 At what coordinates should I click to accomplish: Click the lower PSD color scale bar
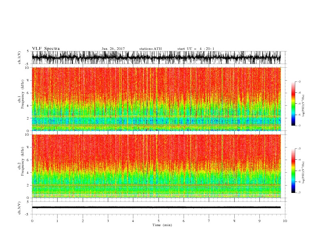click(293, 171)
